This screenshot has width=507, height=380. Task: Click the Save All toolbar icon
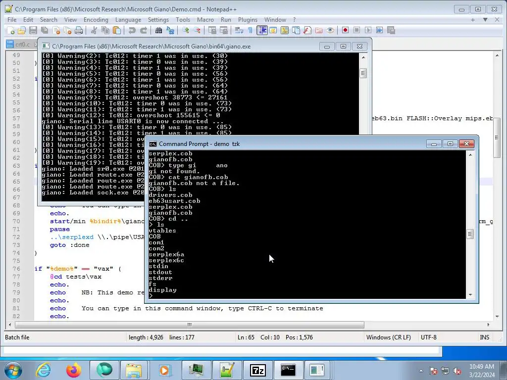click(44, 30)
